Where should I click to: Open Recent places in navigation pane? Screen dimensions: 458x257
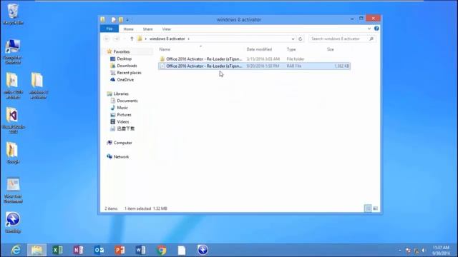[129, 73]
